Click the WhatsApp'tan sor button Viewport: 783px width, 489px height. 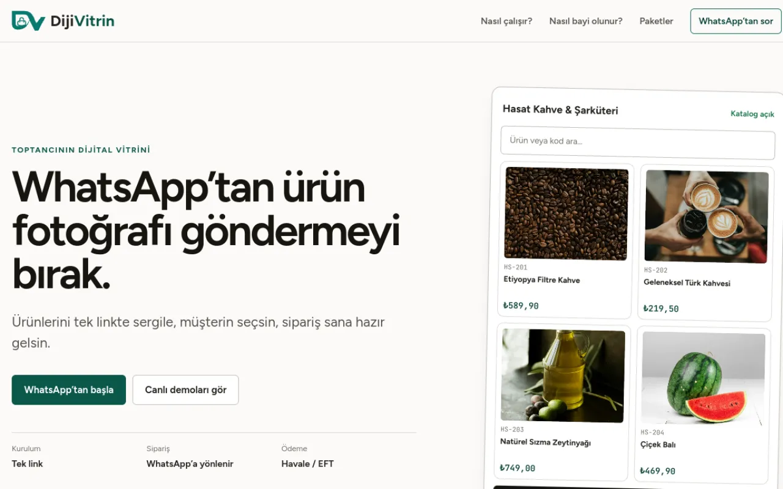click(x=736, y=21)
